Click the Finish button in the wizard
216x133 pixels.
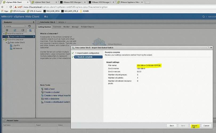coord(195,126)
